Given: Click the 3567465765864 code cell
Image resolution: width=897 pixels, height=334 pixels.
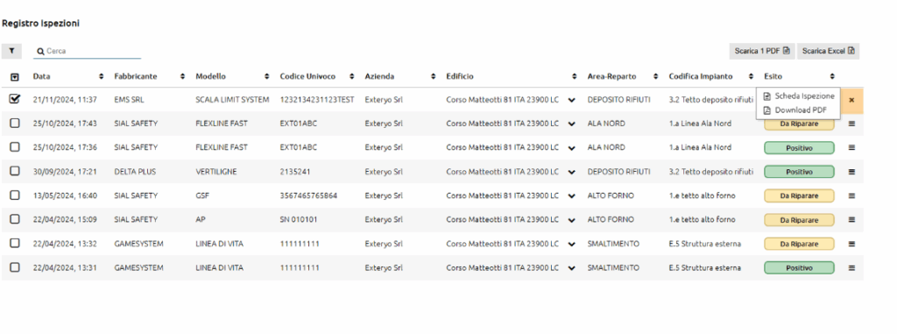Looking at the screenshot, I should tap(308, 196).
